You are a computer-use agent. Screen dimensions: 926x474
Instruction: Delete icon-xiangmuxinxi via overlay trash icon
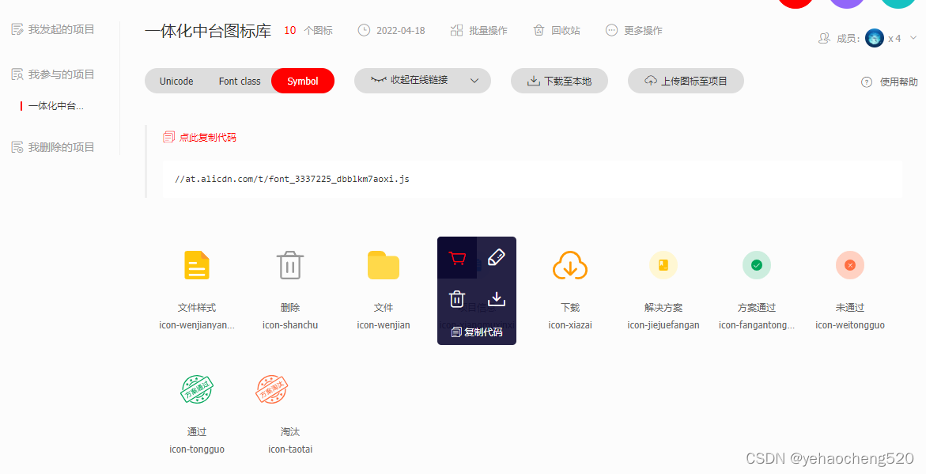(457, 298)
